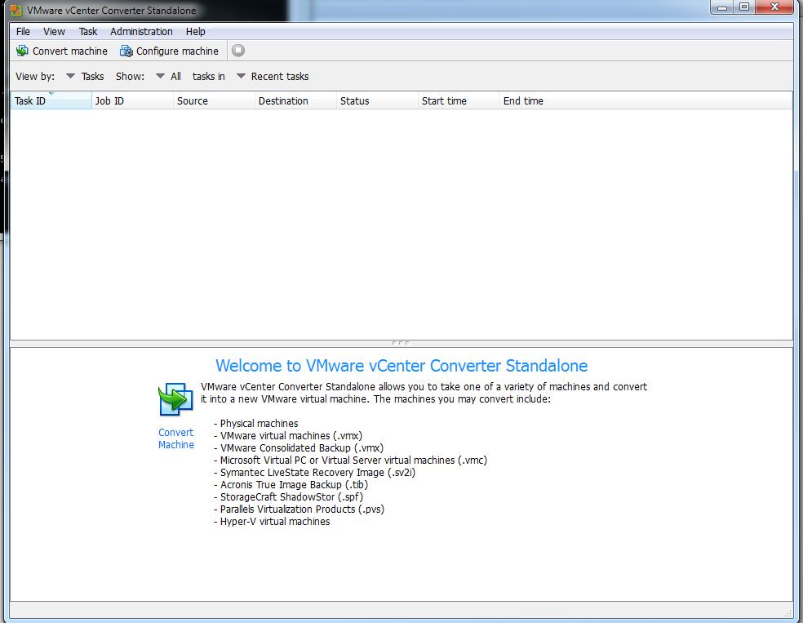The height and width of the screenshot is (623, 803).
Task: Sort by the Start time column
Action: point(459,101)
